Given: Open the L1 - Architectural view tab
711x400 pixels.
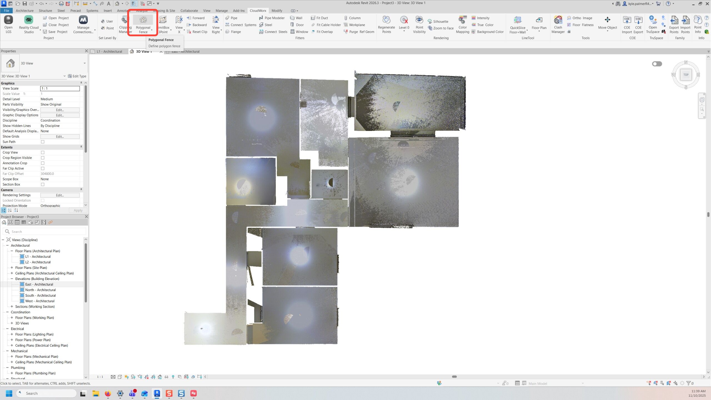Looking at the screenshot, I should pos(109,52).
